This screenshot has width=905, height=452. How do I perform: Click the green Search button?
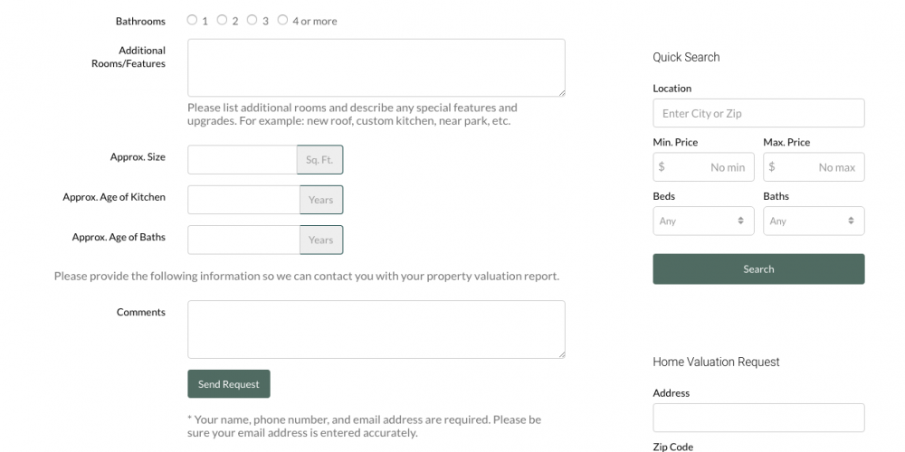pos(758,269)
